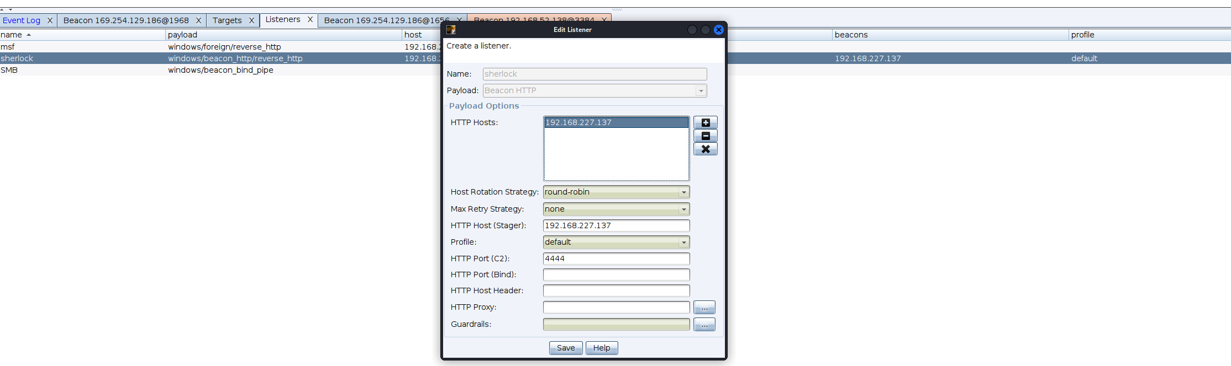Switch to the Targets tab
1231x366 pixels.
pyautogui.click(x=227, y=20)
